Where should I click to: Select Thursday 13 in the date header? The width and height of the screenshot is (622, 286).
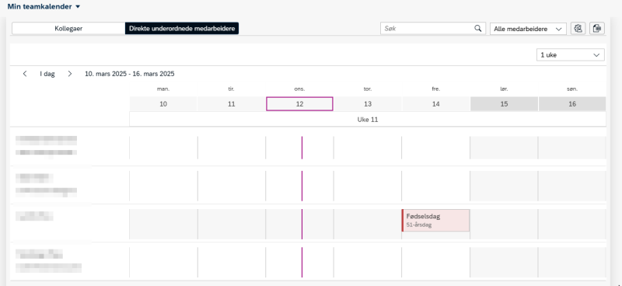[x=368, y=104]
